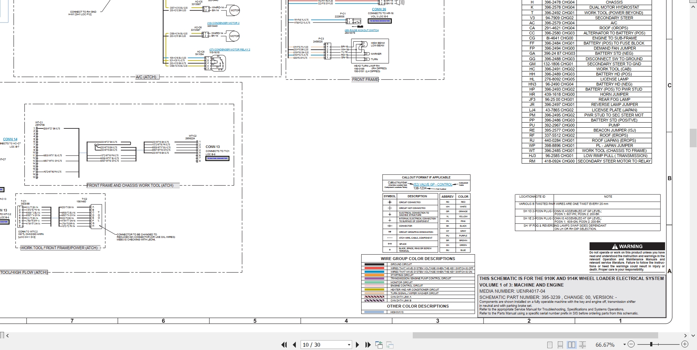
Task: Open the zoom percentage dropdown
Action: pyautogui.click(x=624, y=345)
